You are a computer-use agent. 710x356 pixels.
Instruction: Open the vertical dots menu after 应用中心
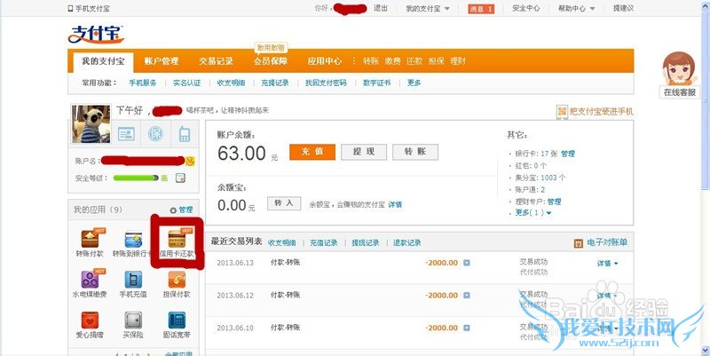pyautogui.click(x=354, y=60)
